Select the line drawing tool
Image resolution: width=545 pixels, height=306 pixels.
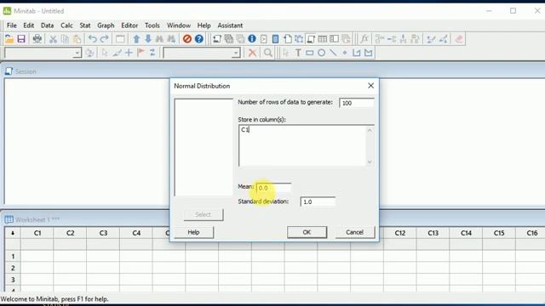pyautogui.click(x=333, y=53)
